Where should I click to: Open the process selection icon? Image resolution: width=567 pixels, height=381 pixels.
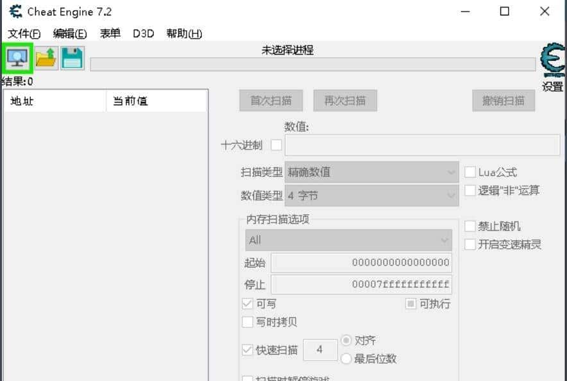[17, 58]
